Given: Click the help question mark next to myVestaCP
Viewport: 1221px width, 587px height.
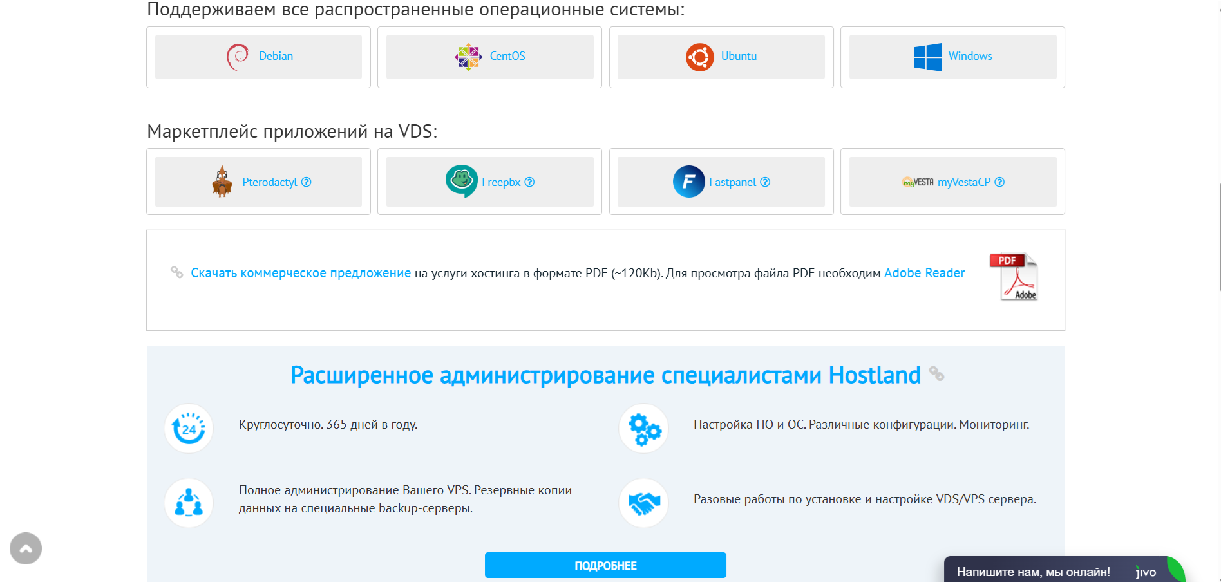Looking at the screenshot, I should tap(999, 182).
